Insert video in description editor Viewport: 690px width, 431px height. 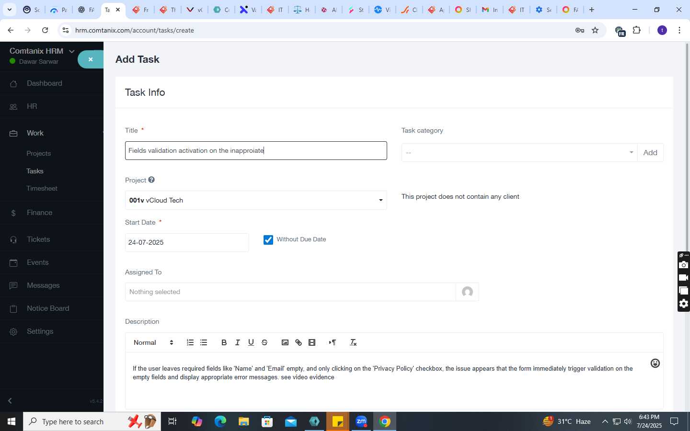(312, 342)
